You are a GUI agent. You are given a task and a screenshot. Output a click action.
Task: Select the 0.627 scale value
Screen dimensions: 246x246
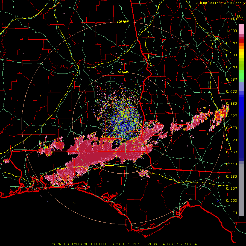tap(232, 116)
